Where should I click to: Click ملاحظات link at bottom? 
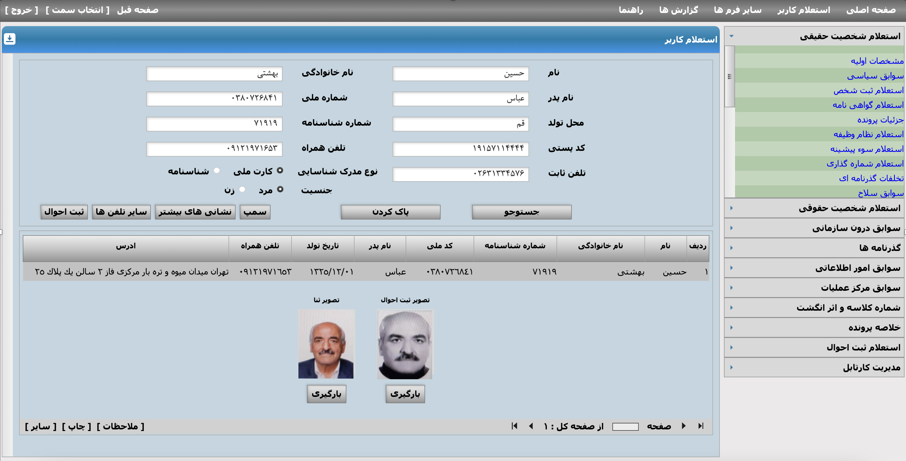pos(120,427)
